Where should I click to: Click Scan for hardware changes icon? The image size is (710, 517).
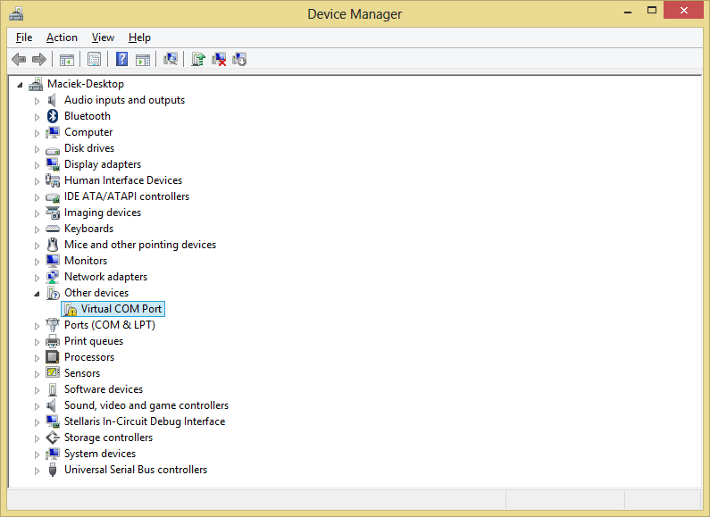(170, 59)
